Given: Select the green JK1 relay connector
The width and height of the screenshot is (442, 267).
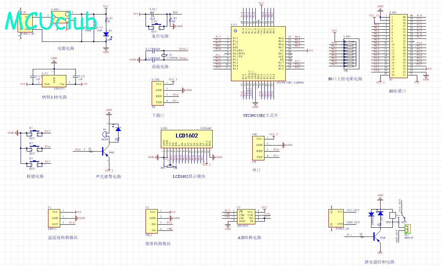Looking at the screenshot, I should tap(407, 229).
